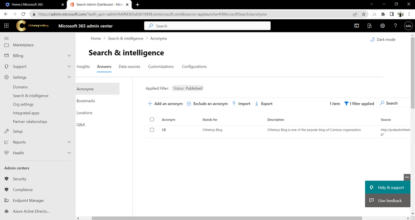
Task: Check the CB acronym row checkbox
Action: point(152,130)
